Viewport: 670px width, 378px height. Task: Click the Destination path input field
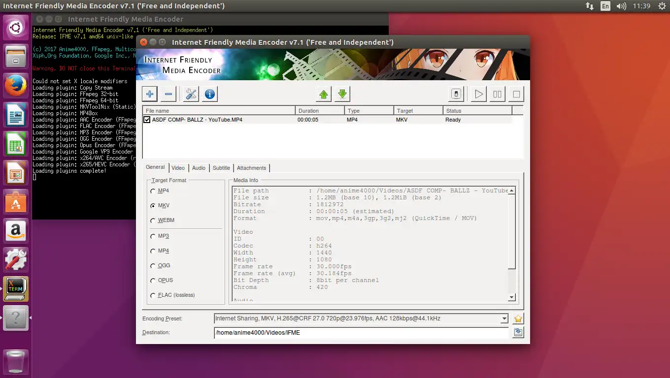point(361,333)
